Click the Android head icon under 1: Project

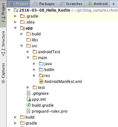3,22
